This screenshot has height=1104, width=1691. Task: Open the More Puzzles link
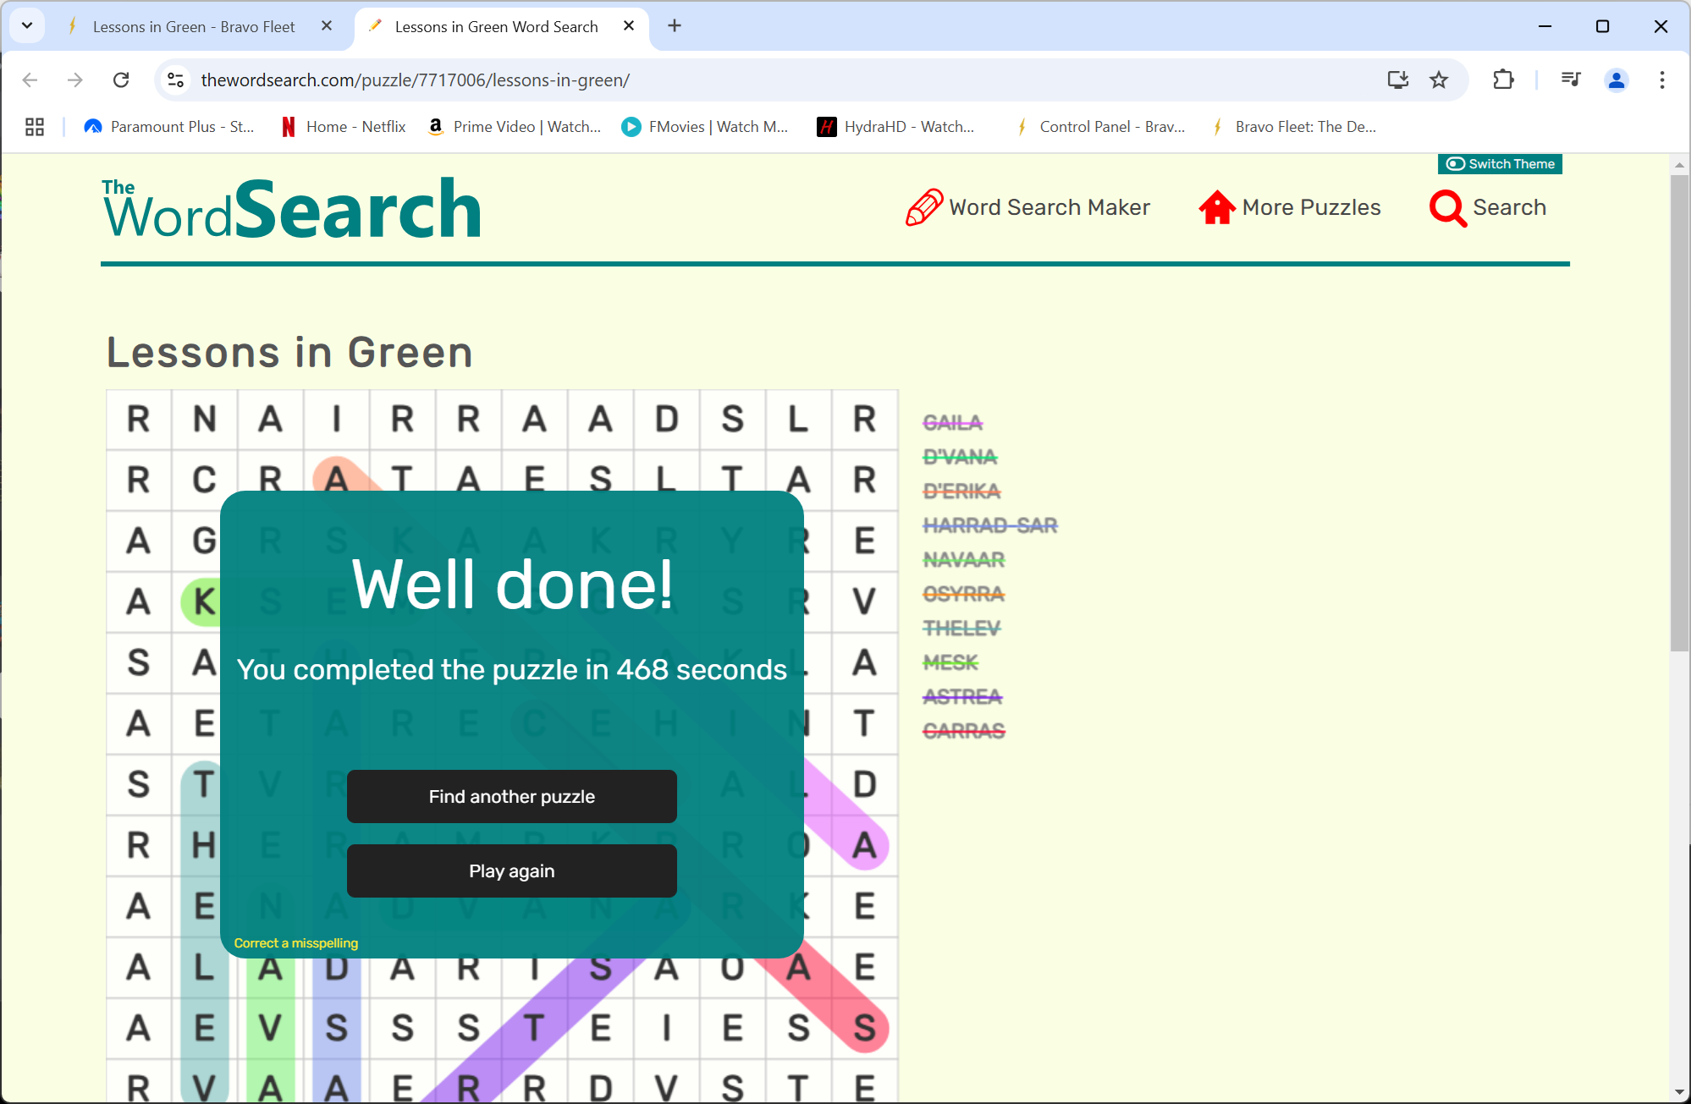(1311, 207)
